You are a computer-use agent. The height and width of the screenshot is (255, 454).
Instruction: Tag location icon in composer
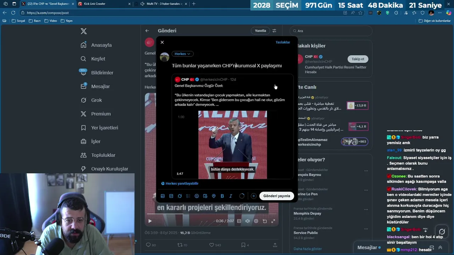pyautogui.click(x=214, y=196)
